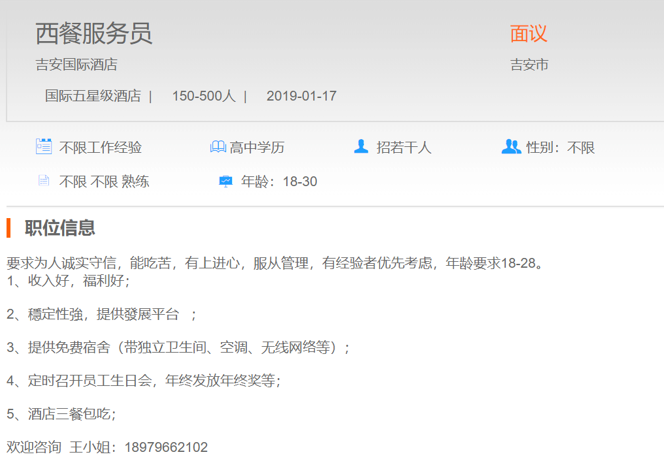Viewport: 664px width, 463px height.
Task: Click the 年龄：18-30 requirement text
Action: pyautogui.click(x=279, y=182)
